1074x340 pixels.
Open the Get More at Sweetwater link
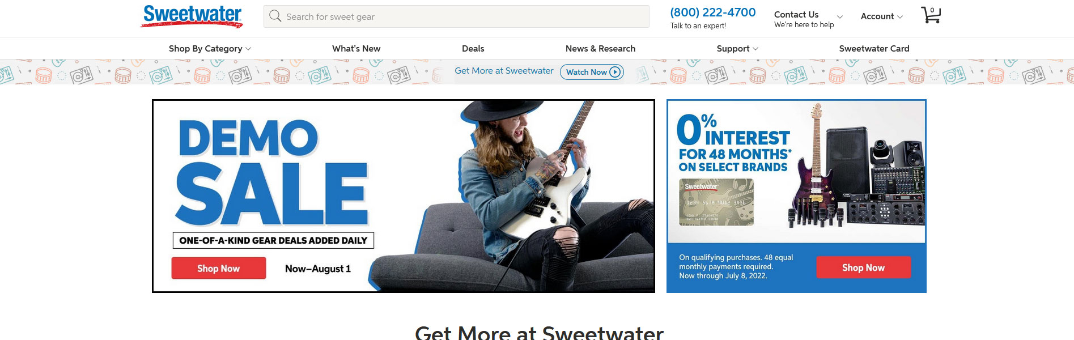504,71
